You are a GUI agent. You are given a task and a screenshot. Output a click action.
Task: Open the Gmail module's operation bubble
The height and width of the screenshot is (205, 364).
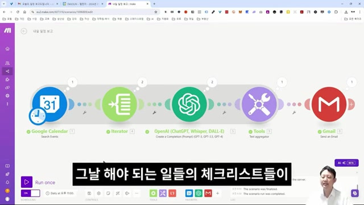[x=351, y=82]
